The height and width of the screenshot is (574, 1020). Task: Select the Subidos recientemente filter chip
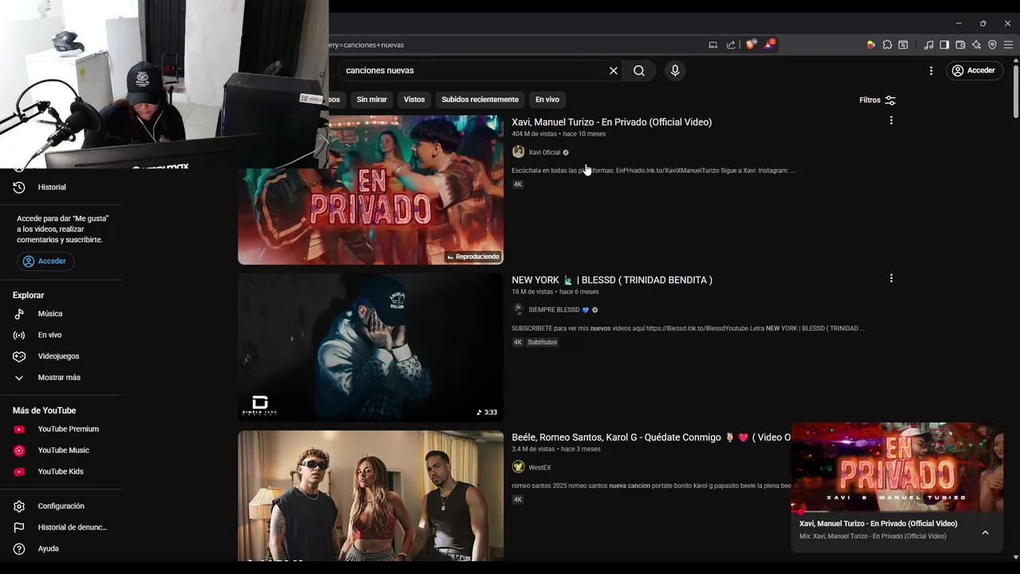point(480,100)
